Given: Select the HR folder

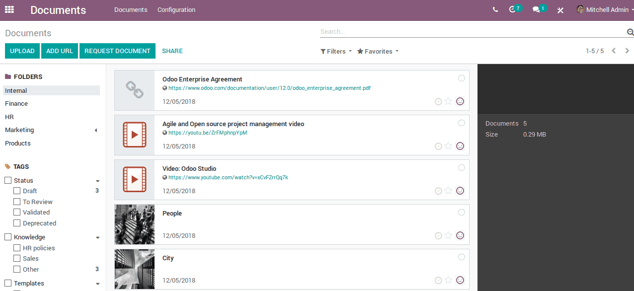Looking at the screenshot, I should point(52,117).
